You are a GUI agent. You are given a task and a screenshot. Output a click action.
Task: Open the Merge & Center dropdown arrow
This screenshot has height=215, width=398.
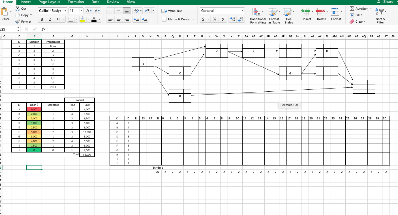coord(193,19)
